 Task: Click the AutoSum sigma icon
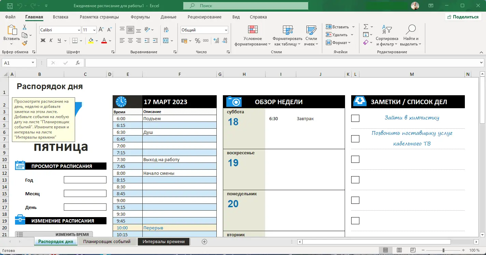click(366, 27)
